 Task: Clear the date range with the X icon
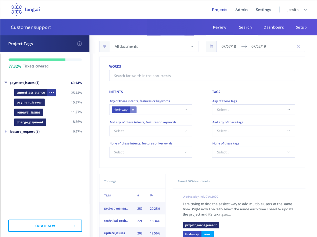[298, 46]
